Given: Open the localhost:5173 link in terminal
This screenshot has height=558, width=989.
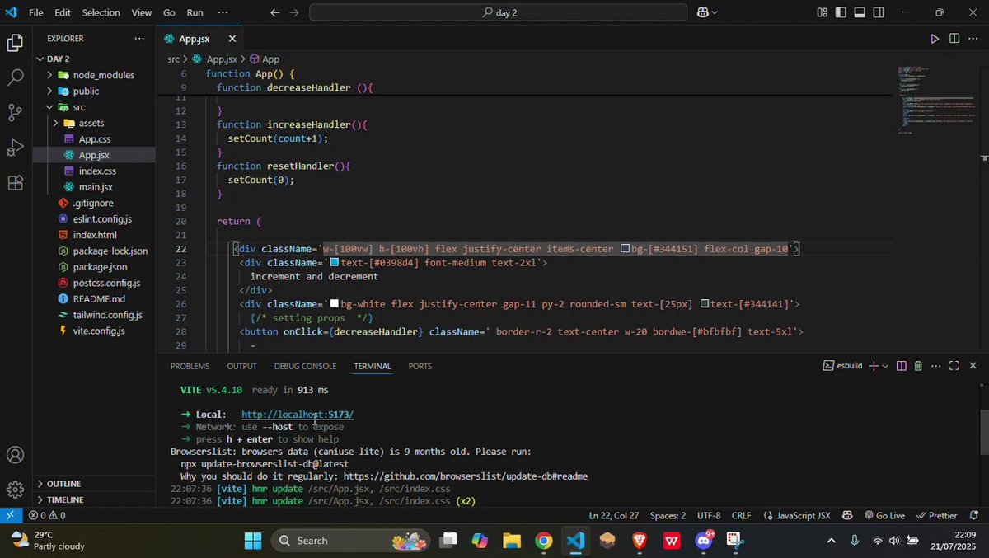Looking at the screenshot, I should [x=298, y=415].
